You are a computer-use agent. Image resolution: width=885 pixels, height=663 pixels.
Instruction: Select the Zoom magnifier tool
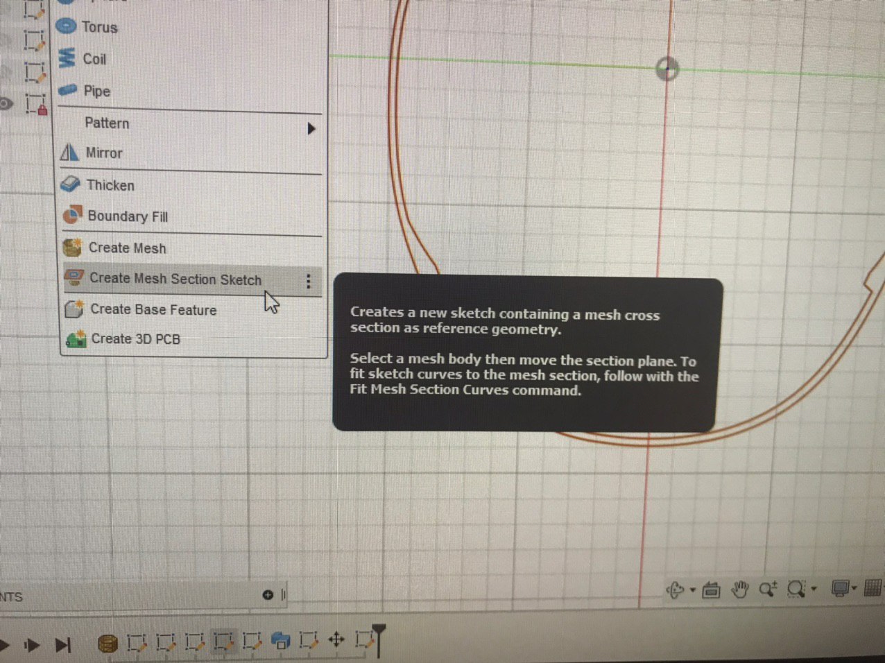point(768,589)
